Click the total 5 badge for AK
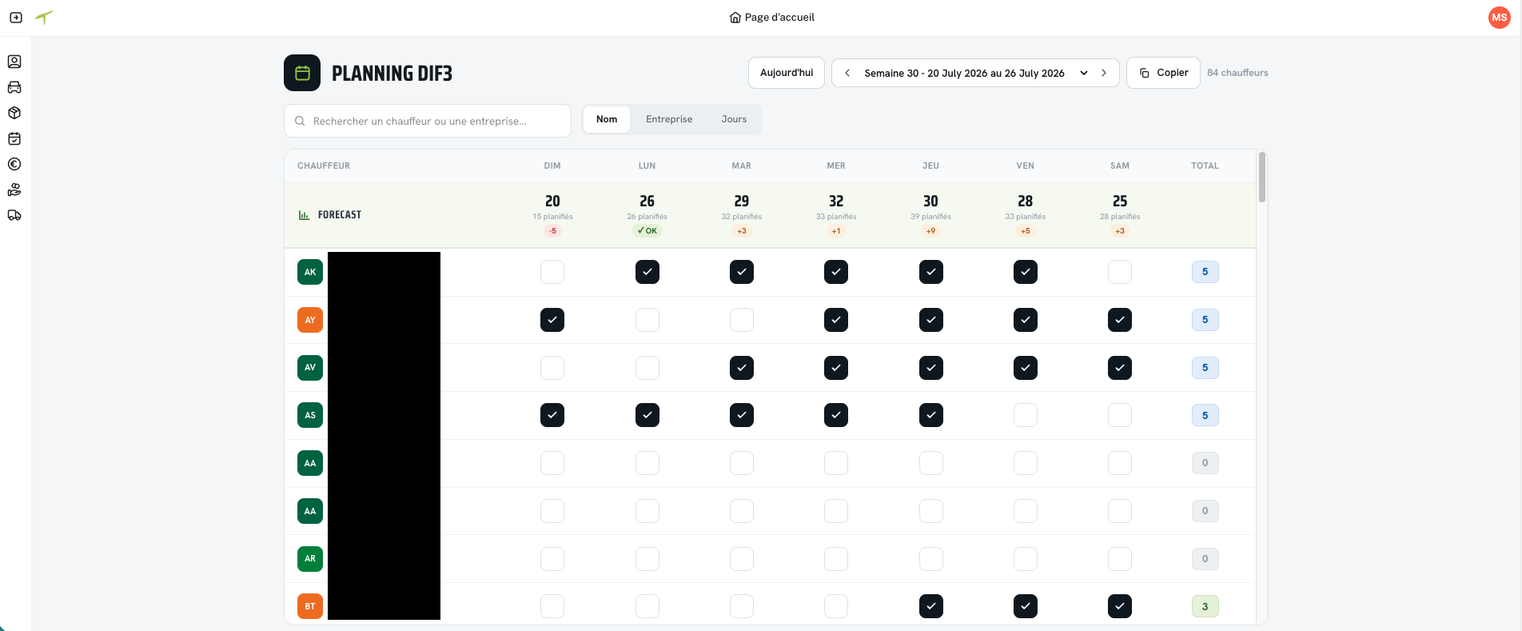The height and width of the screenshot is (631, 1522). (x=1205, y=272)
